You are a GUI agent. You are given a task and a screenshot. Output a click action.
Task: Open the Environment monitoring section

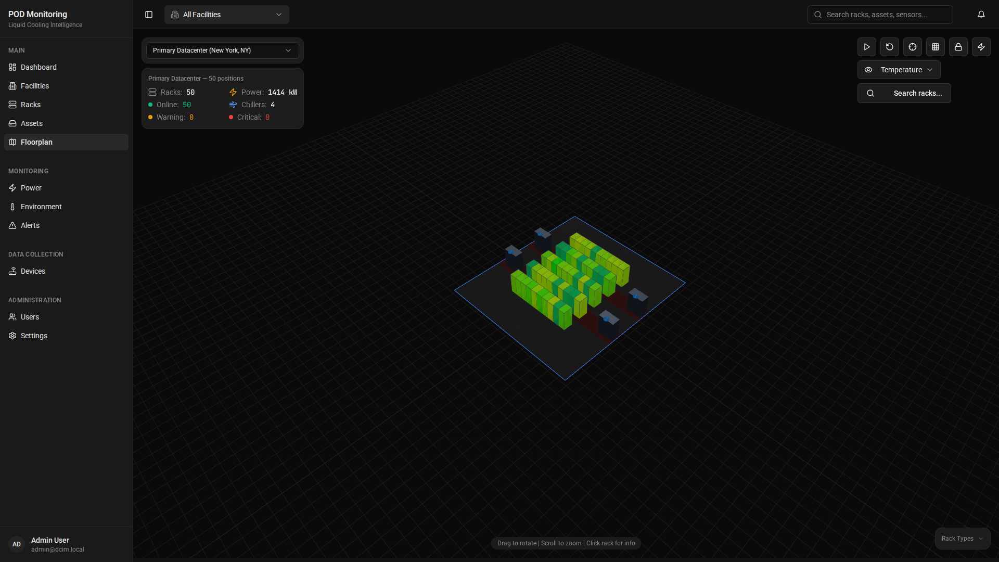coord(41,207)
